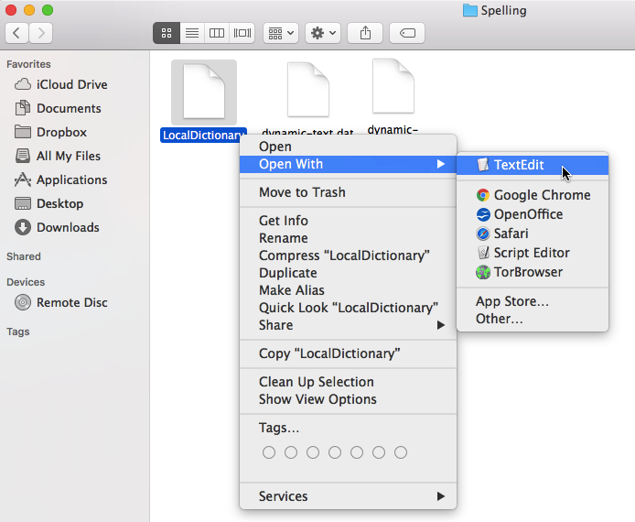Pick the sixth tag color circle
The width and height of the screenshot is (635, 522).
[x=379, y=452]
